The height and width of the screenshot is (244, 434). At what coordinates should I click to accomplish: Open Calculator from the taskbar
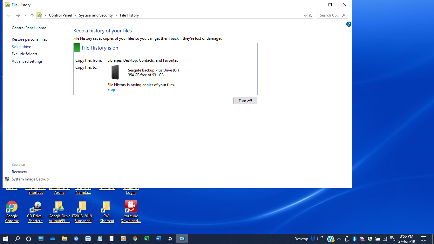pyautogui.click(x=112, y=239)
